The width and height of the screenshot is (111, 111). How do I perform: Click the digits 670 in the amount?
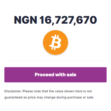pos(86,20)
